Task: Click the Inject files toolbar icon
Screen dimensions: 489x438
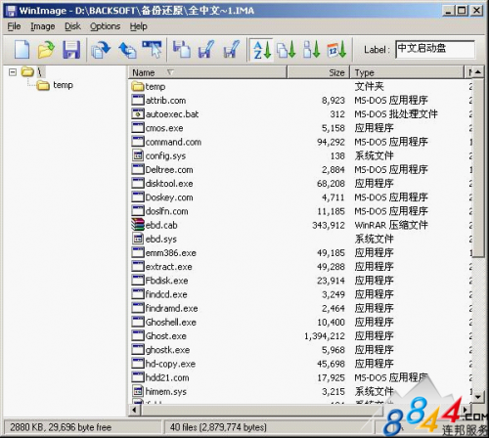Action: pyautogui.click(x=181, y=50)
